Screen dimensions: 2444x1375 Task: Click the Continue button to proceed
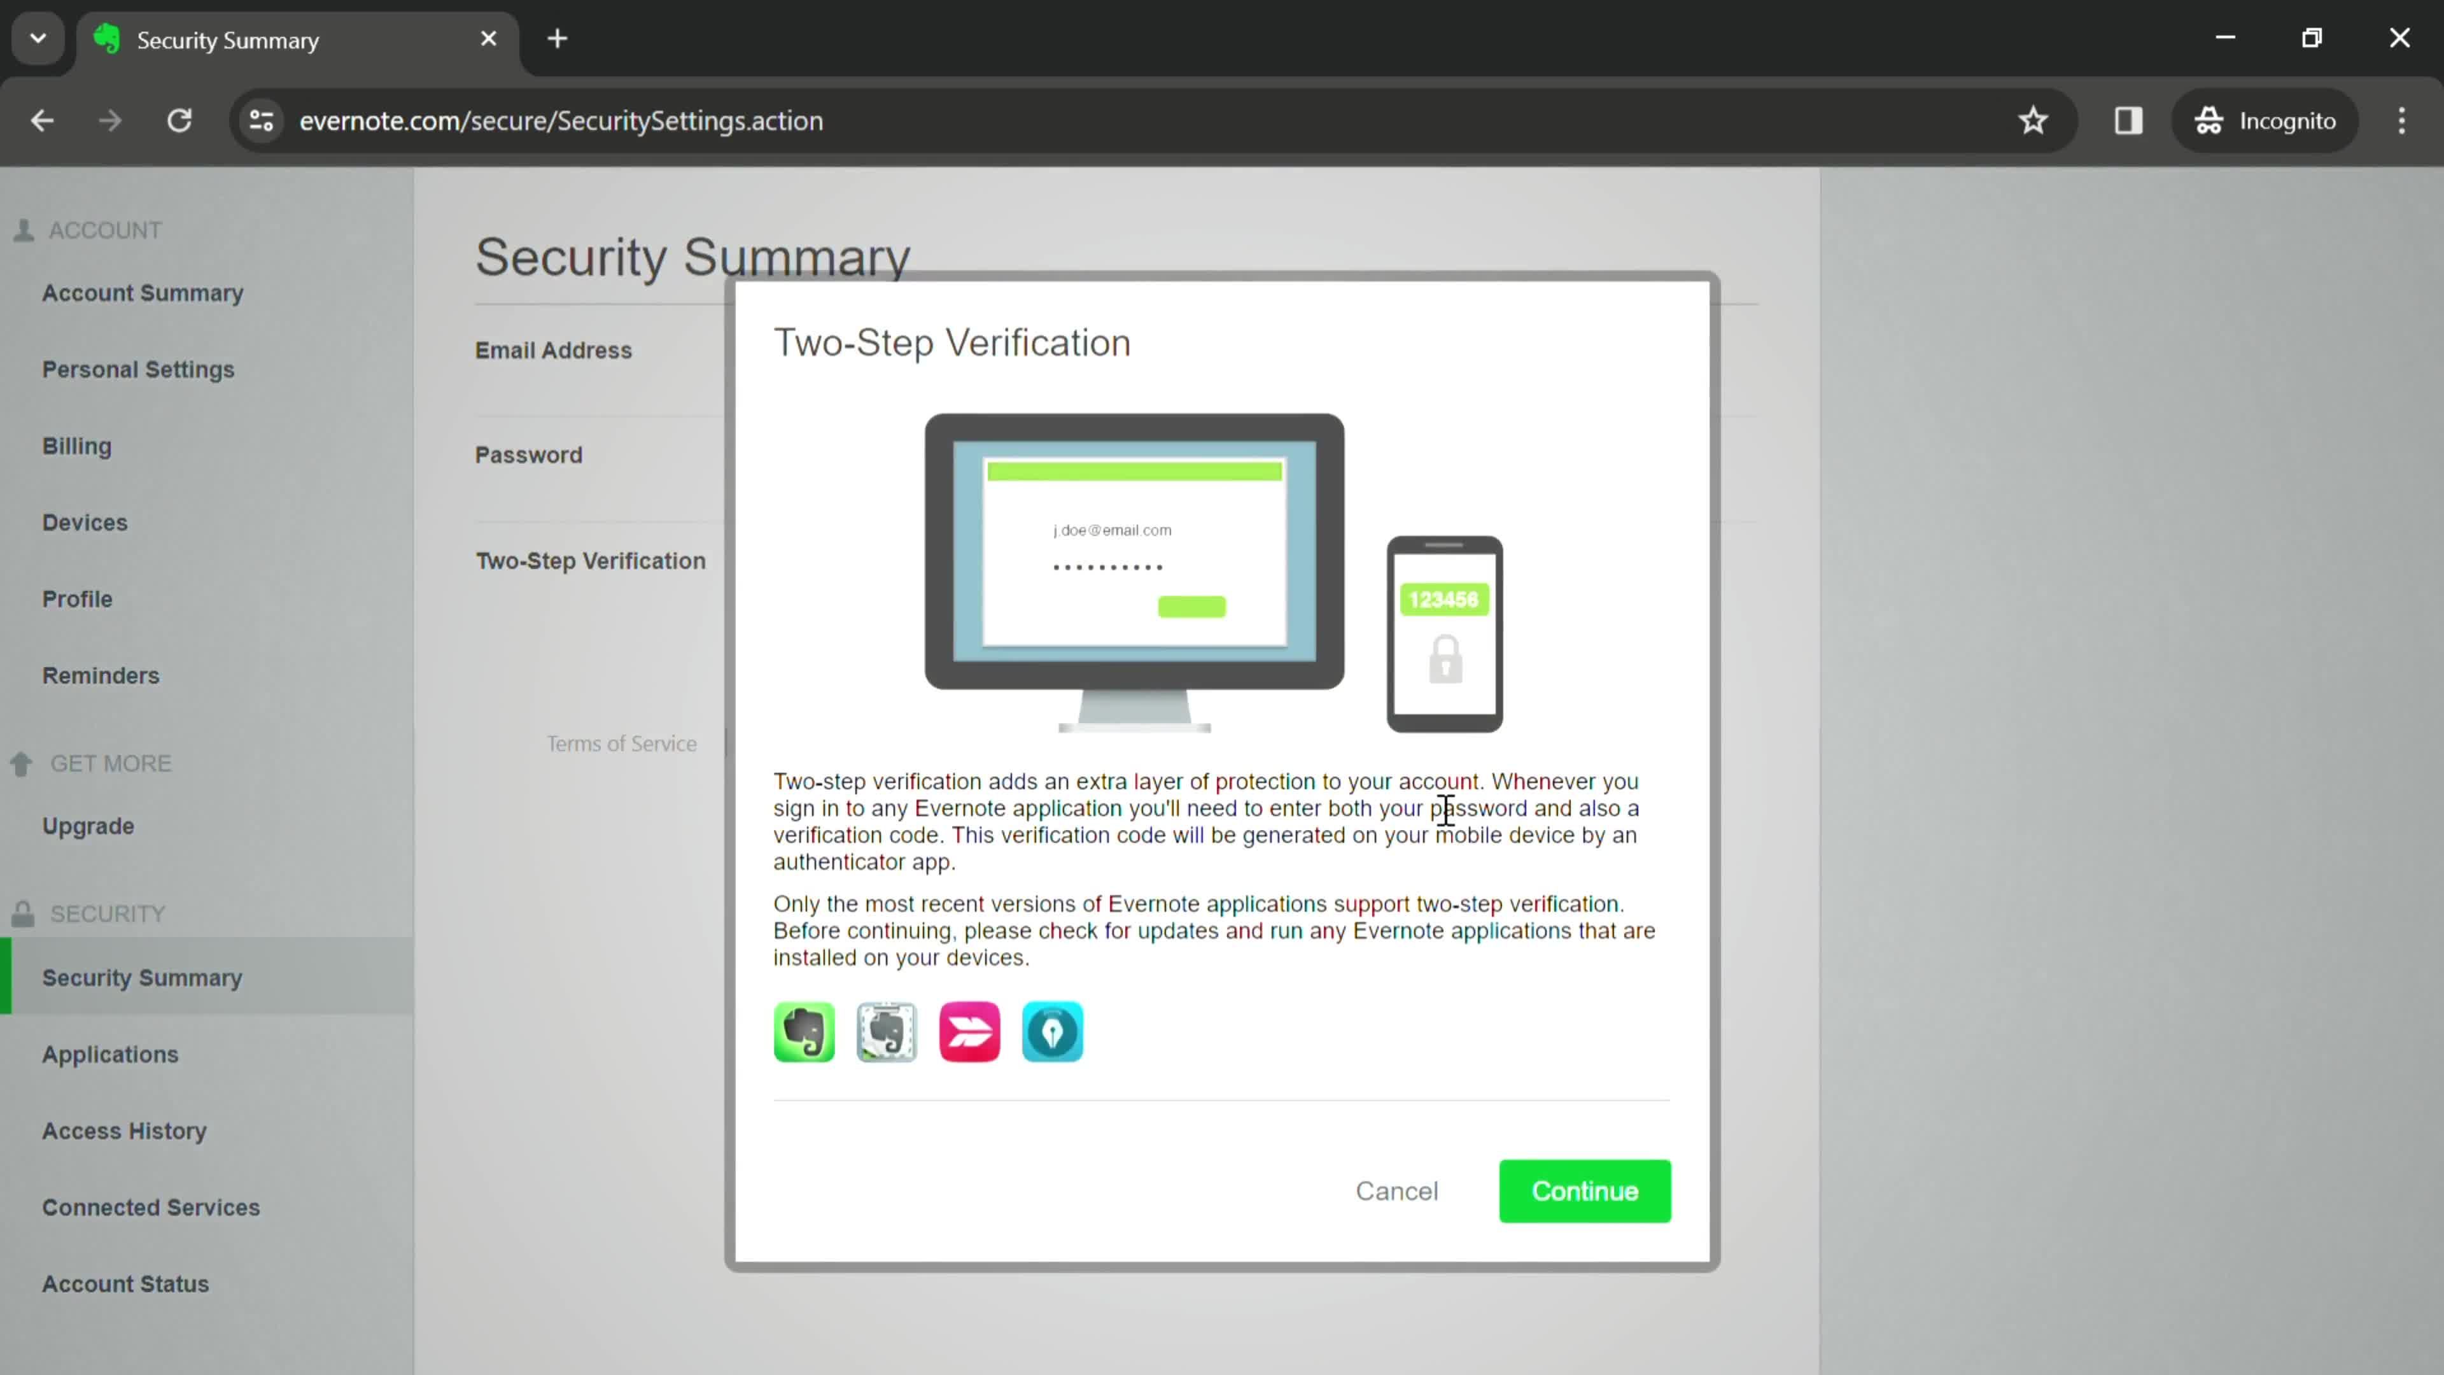point(1585,1190)
